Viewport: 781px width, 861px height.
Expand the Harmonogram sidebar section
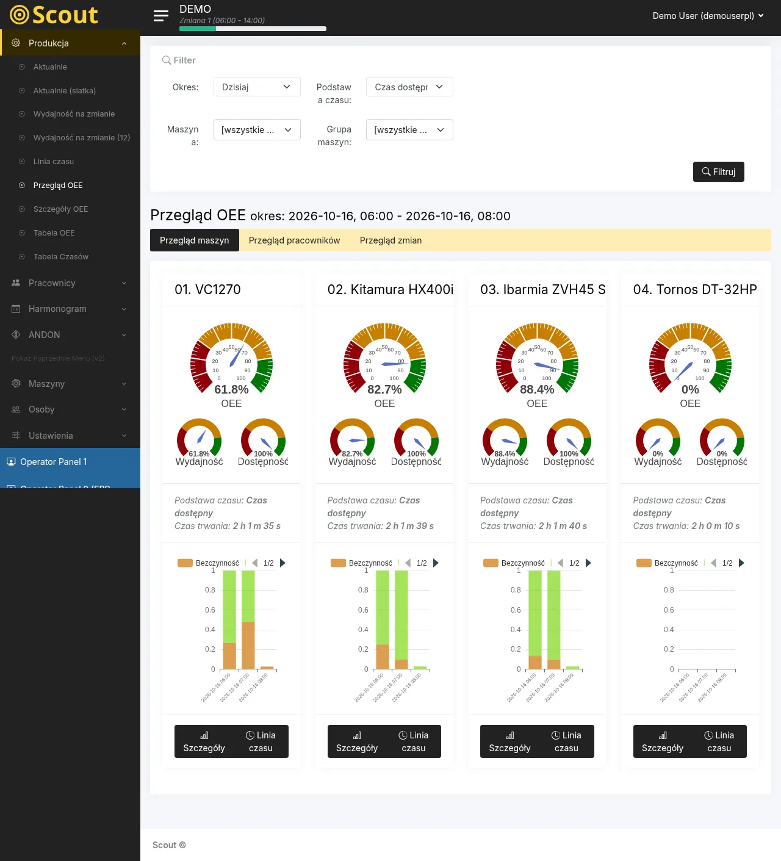click(x=70, y=309)
